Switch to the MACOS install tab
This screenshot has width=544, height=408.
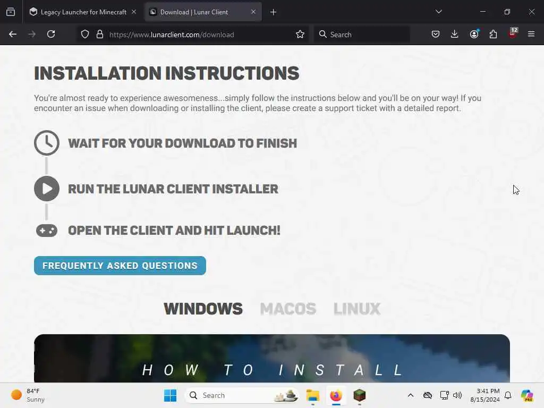[288, 309]
